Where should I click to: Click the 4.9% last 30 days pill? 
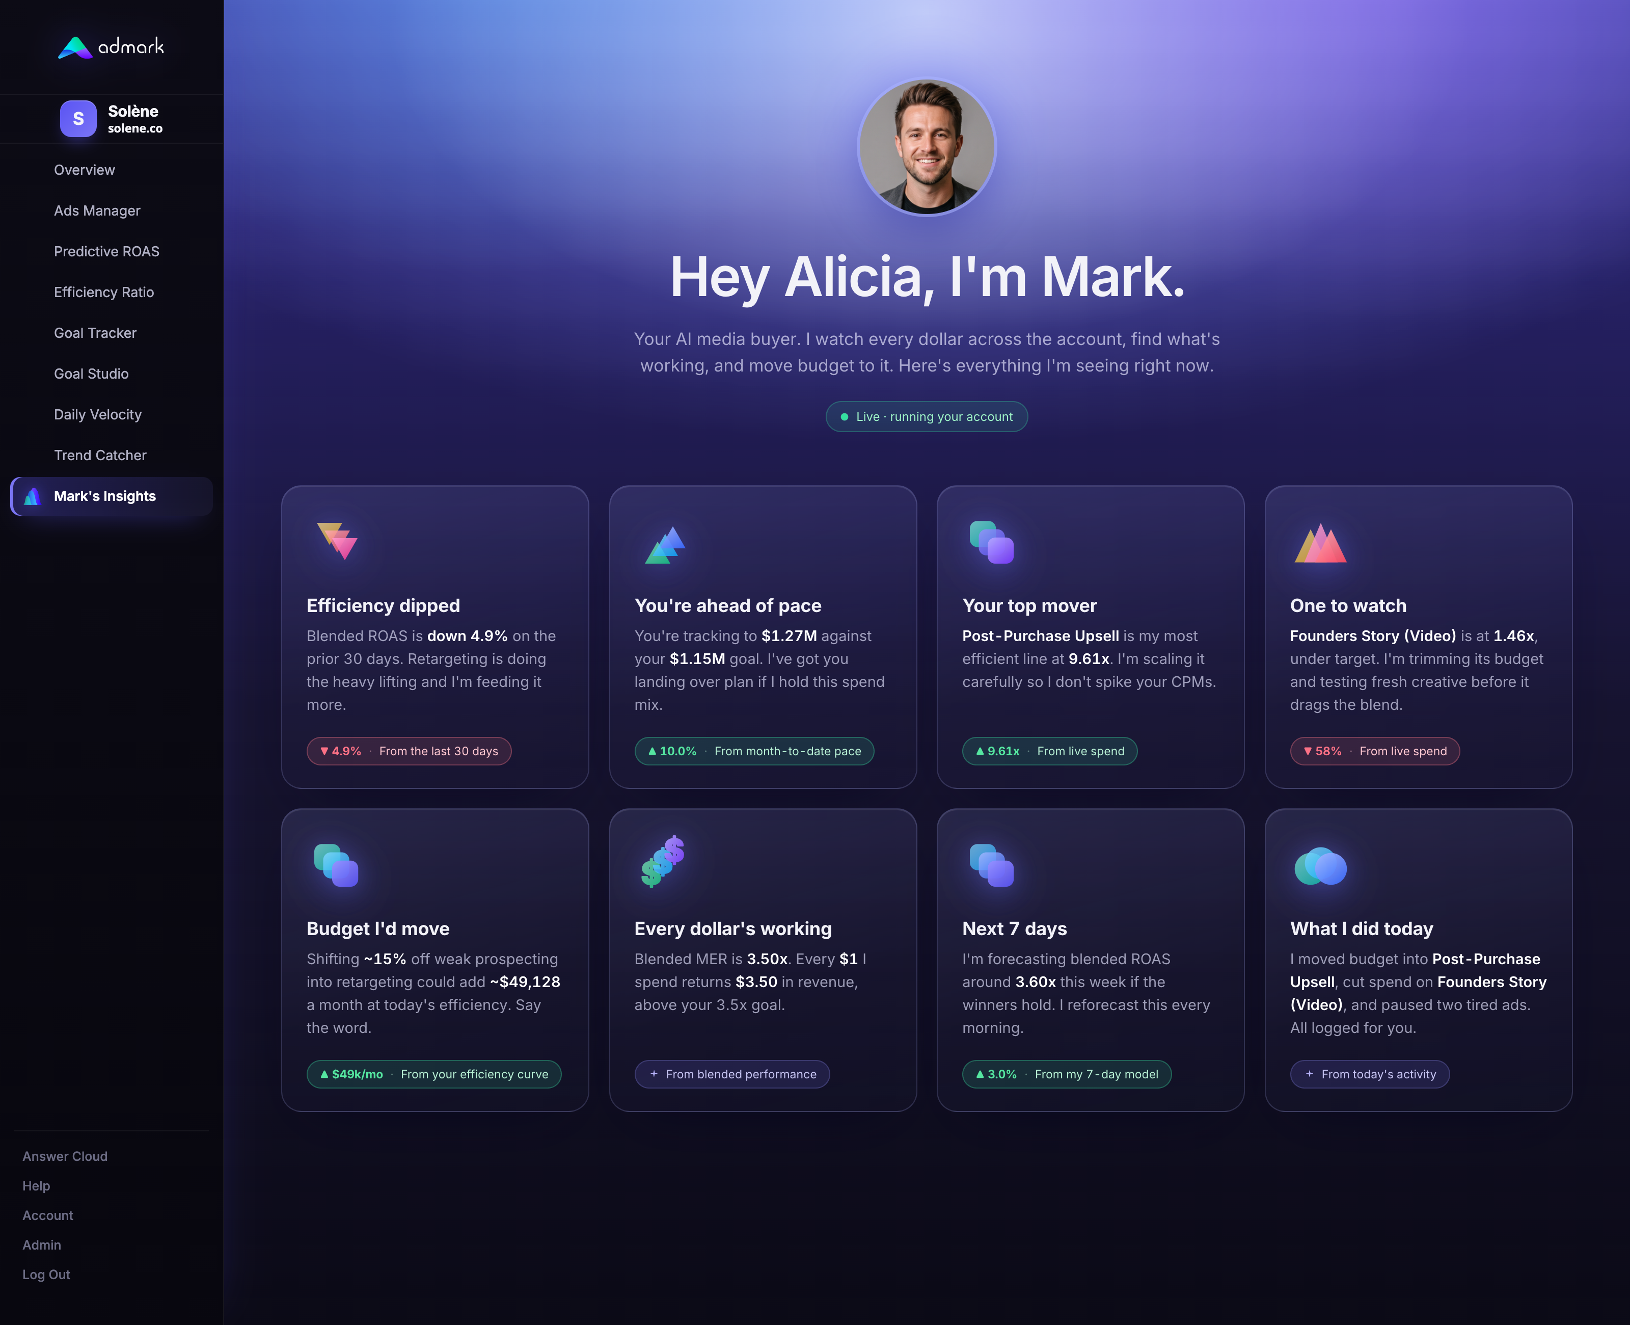(x=409, y=751)
